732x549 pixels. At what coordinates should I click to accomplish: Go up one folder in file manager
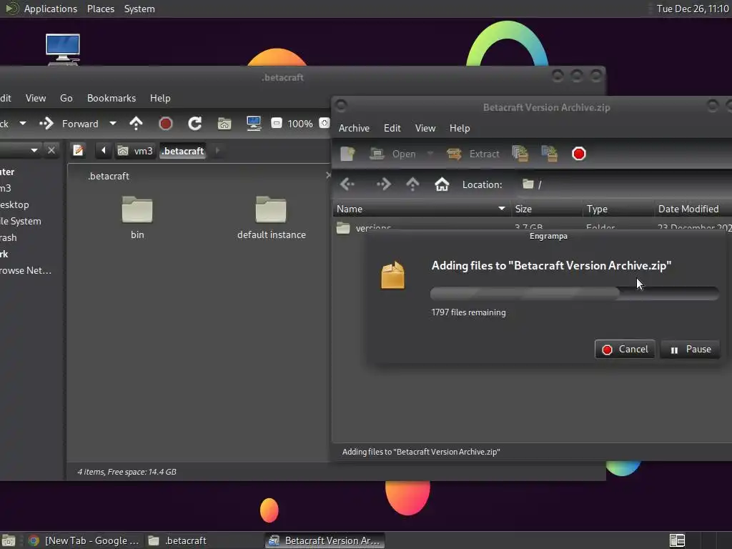(x=136, y=124)
